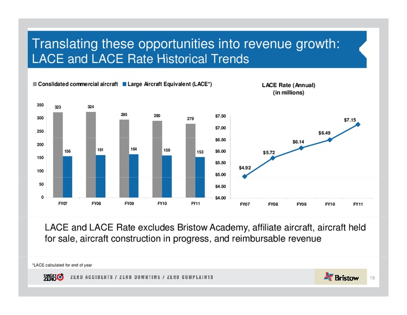Click the 'LACE and LACE Rate excludes Bristow Academy' paragraph
This screenshot has width=407, height=315.
(205, 233)
